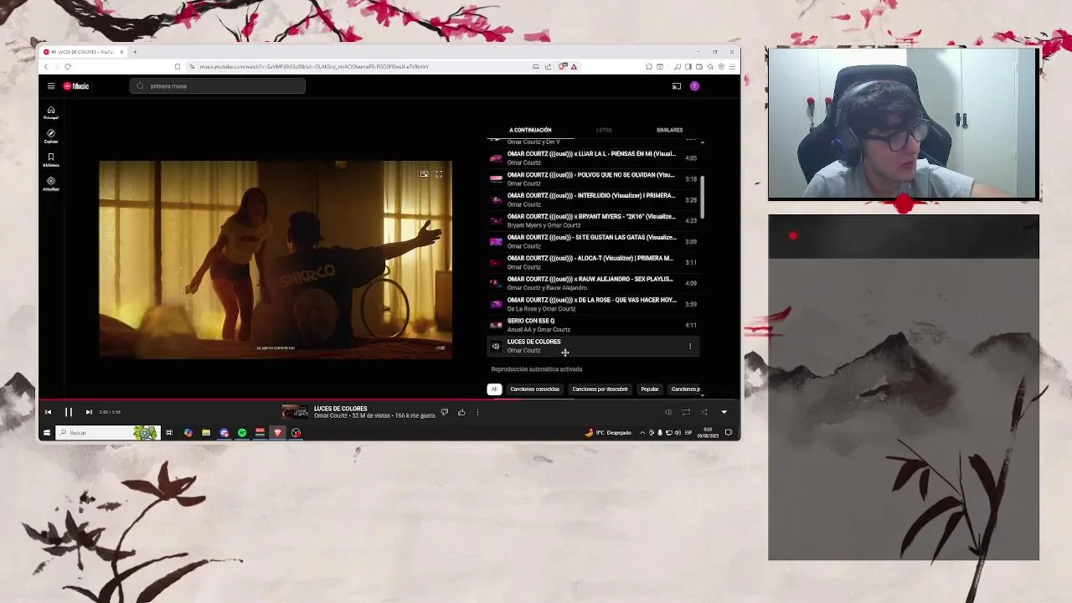The height and width of the screenshot is (603, 1072).
Task: Play SERIO CON ESE Q queue item
Action: click(x=593, y=325)
